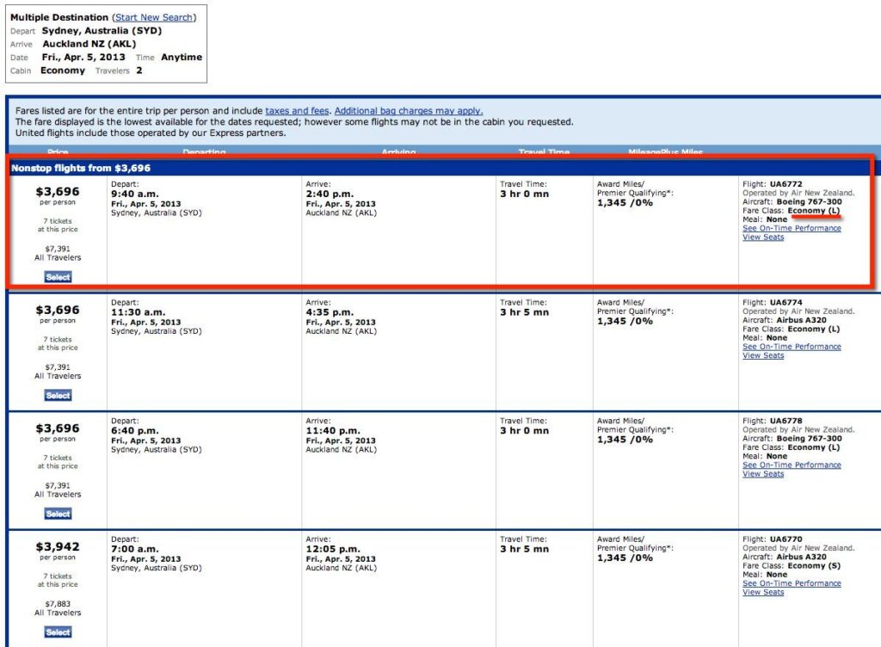The height and width of the screenshot is (647, 881).
Task: Click the 12:05 p.m. arrival time
Action: pos(333,549)
